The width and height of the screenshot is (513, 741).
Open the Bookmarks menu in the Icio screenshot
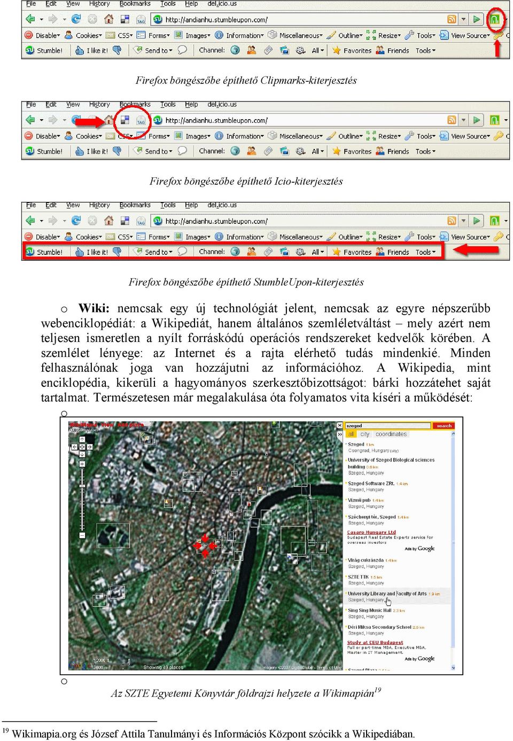pyautogui.click(x=135, y=104)
